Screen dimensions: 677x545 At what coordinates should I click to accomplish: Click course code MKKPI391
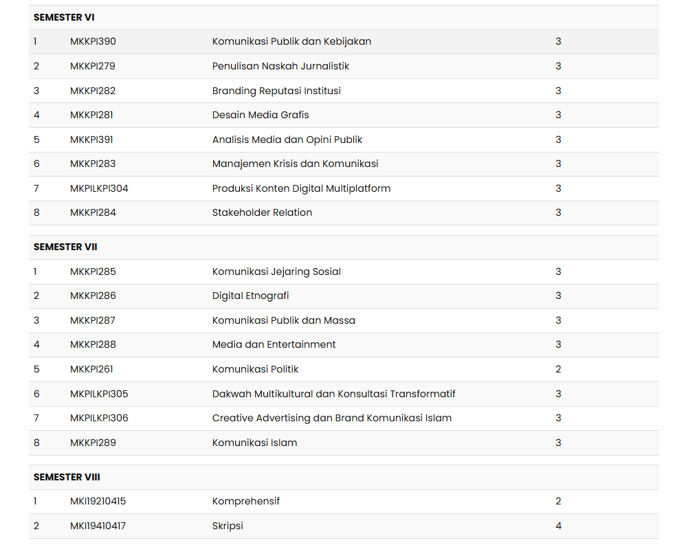click(91, 140)
